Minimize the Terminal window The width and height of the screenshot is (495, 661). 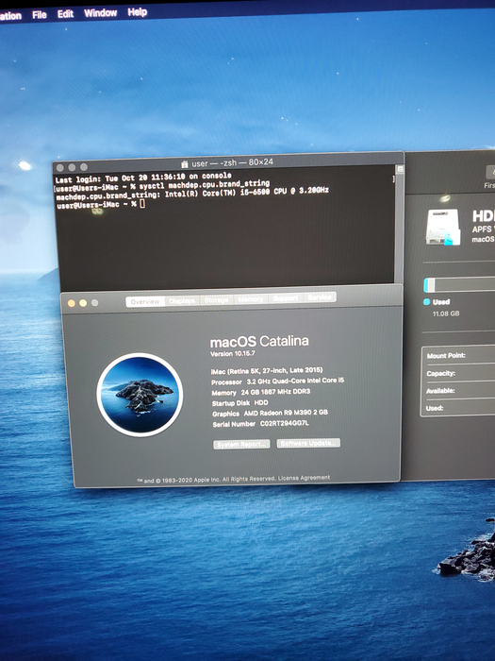(x=72, y=167)
